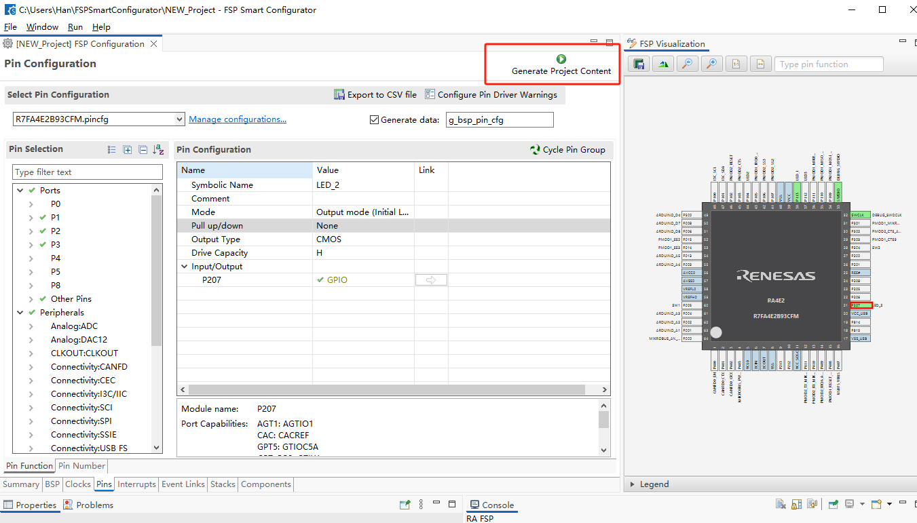Open the Help menu

tap(101, 27)
